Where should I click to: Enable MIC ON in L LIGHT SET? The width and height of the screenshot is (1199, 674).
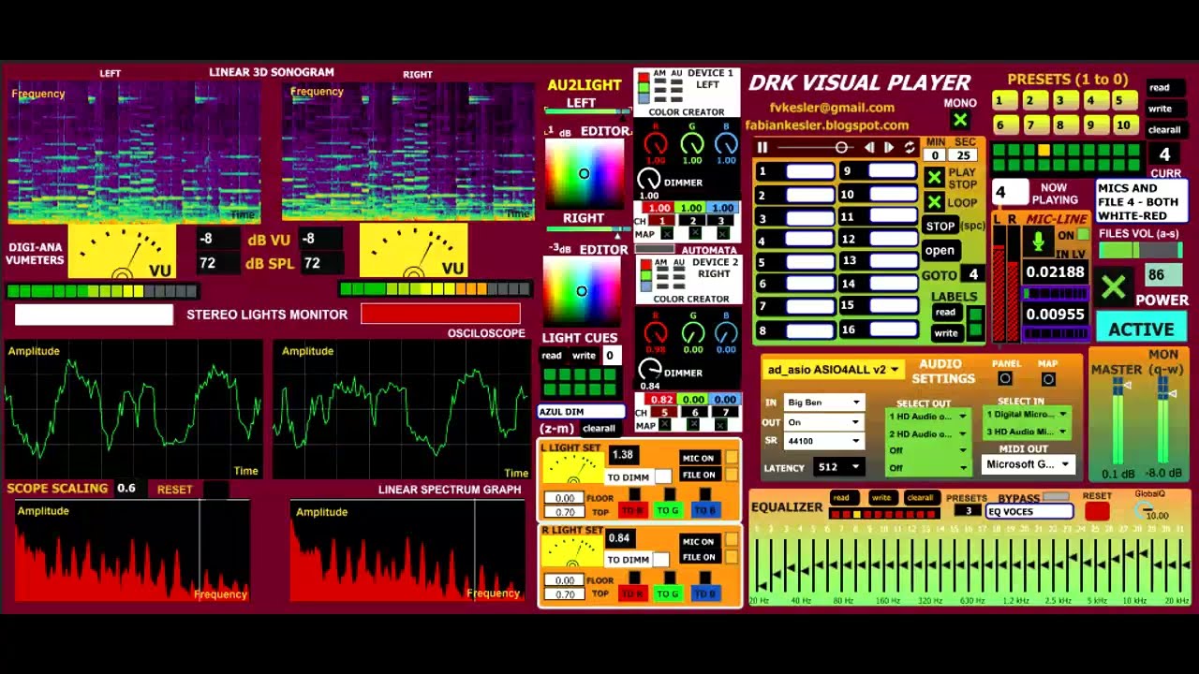tap(732, 458)
